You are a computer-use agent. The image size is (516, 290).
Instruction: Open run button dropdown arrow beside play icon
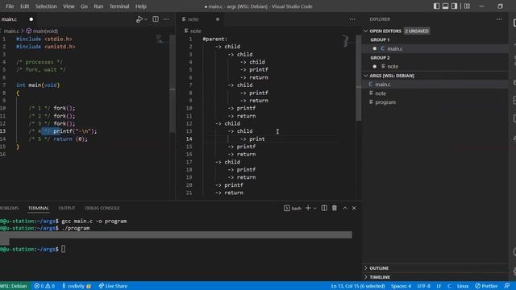tap(146, 19)
